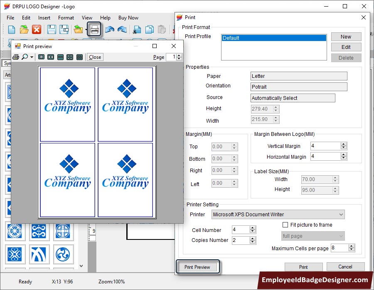Click the Paper field showing Letter
The width and height of the screenshot is (374, 290).
tap(299, 76)
